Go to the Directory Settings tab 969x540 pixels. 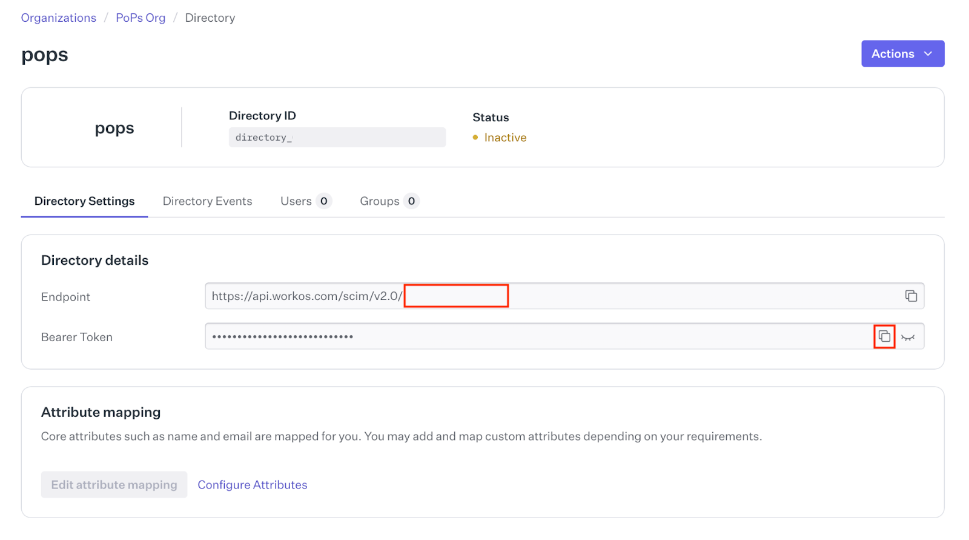[84, 201]
